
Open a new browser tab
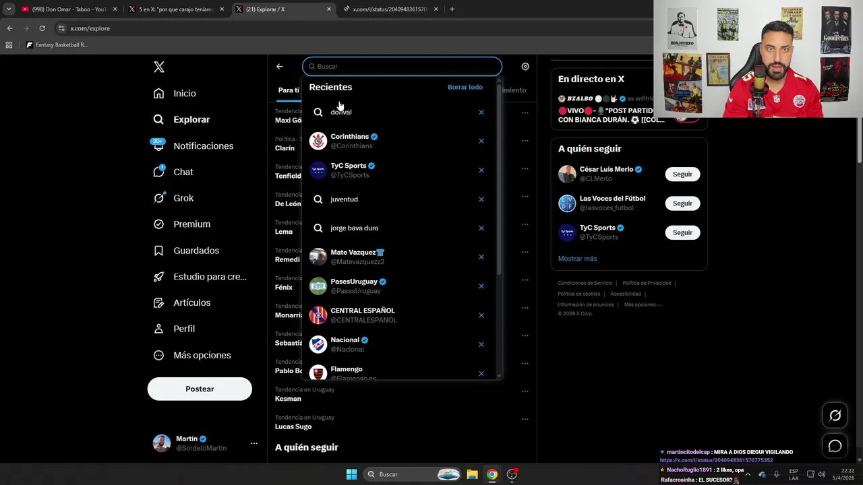(452, 9)
